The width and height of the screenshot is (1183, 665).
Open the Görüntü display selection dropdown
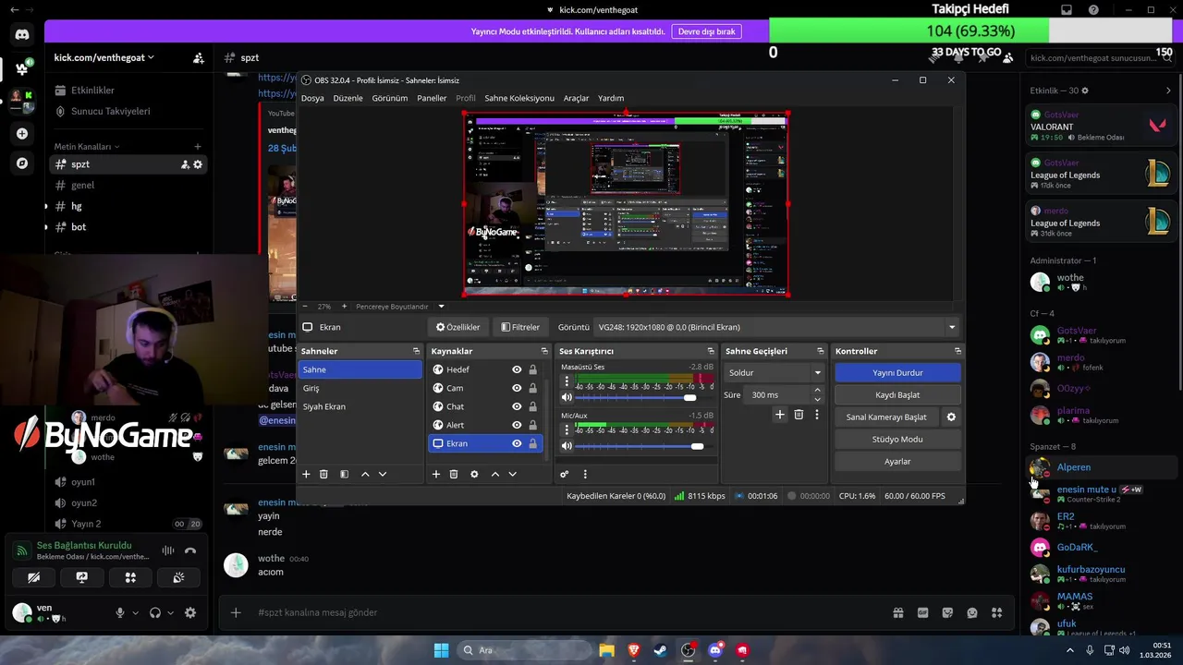pos(775,327)
